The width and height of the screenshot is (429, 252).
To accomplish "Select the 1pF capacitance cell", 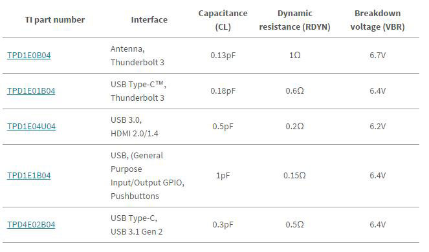I will click(223, 176).
